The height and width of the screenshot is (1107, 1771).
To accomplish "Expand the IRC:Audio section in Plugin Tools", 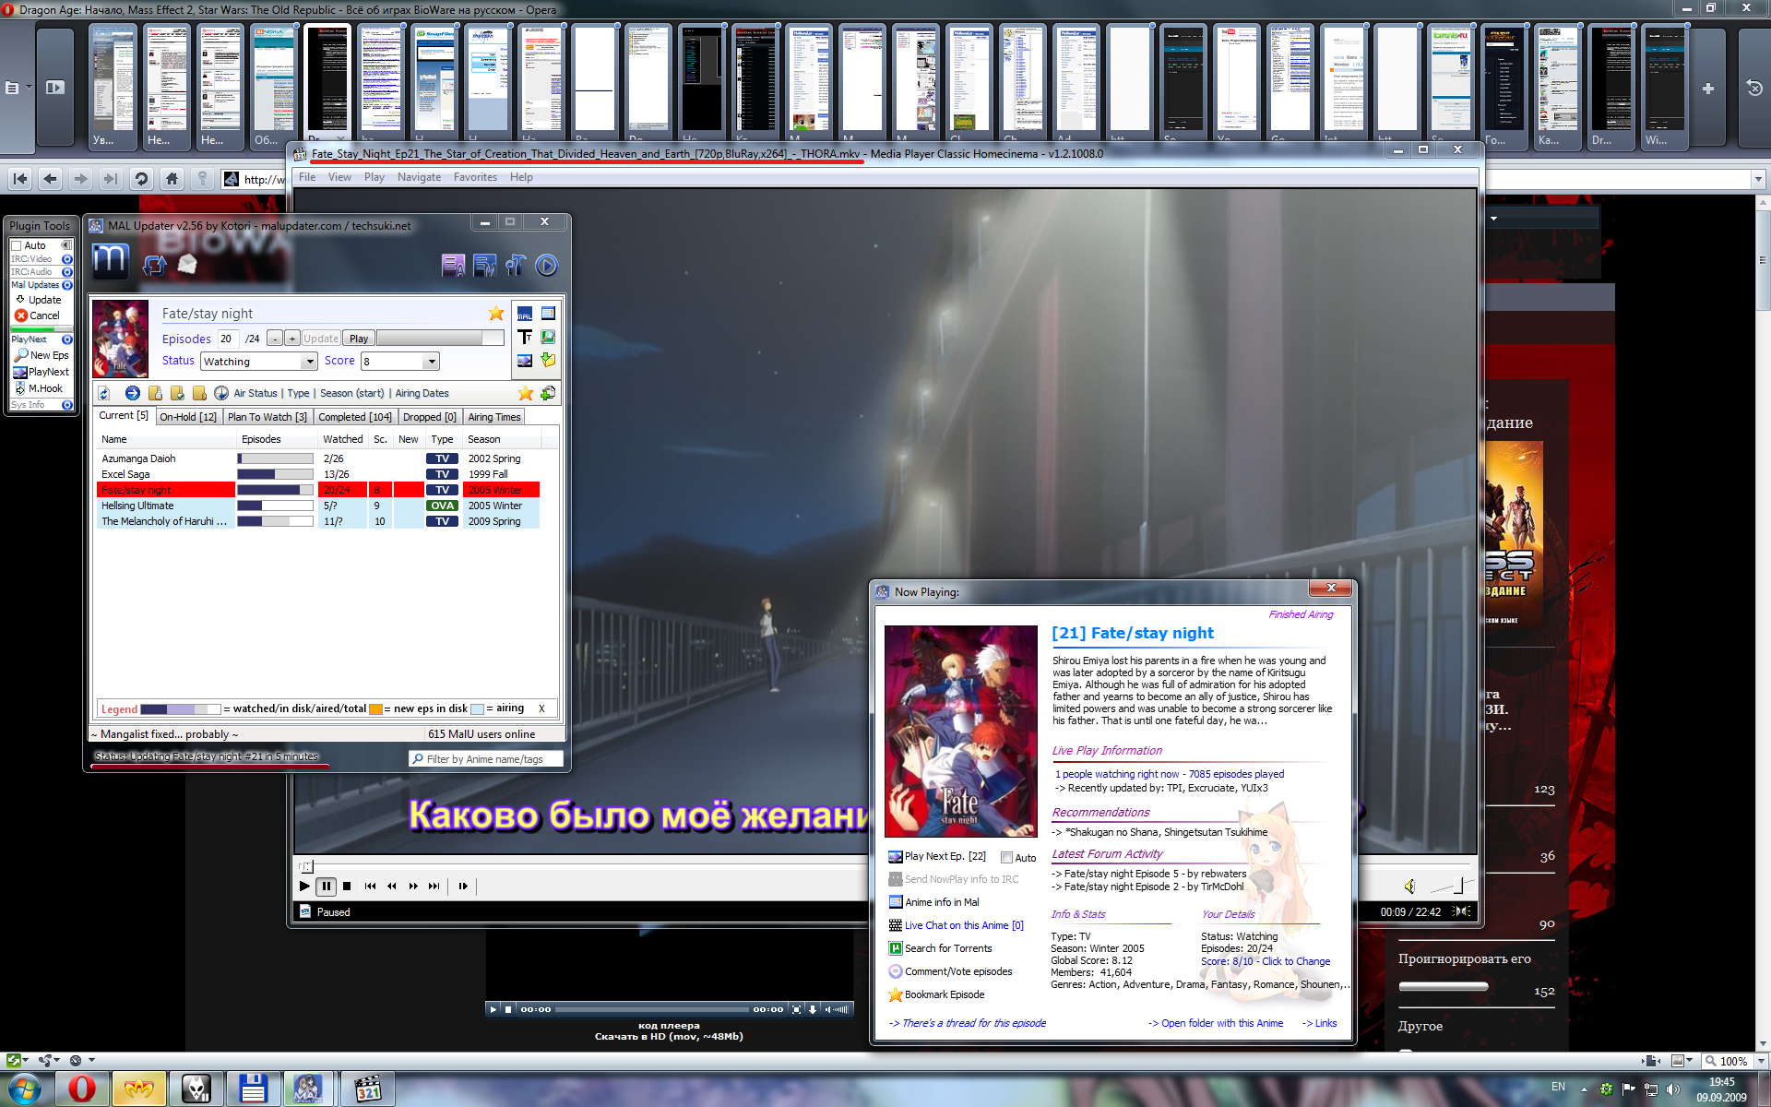I will pyautogui.click(x=66, y=272).
